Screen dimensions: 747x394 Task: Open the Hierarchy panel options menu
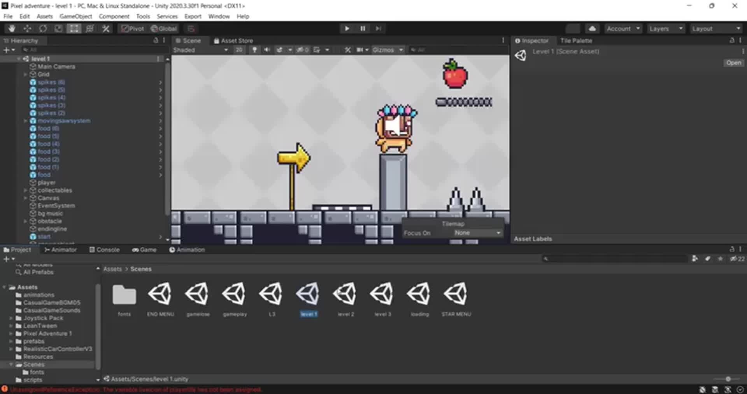[x=164, y=40]
